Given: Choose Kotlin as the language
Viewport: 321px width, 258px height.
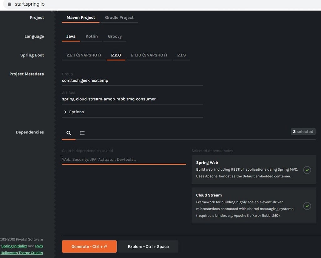Looking at the screenshot, I should click(91, 36).
